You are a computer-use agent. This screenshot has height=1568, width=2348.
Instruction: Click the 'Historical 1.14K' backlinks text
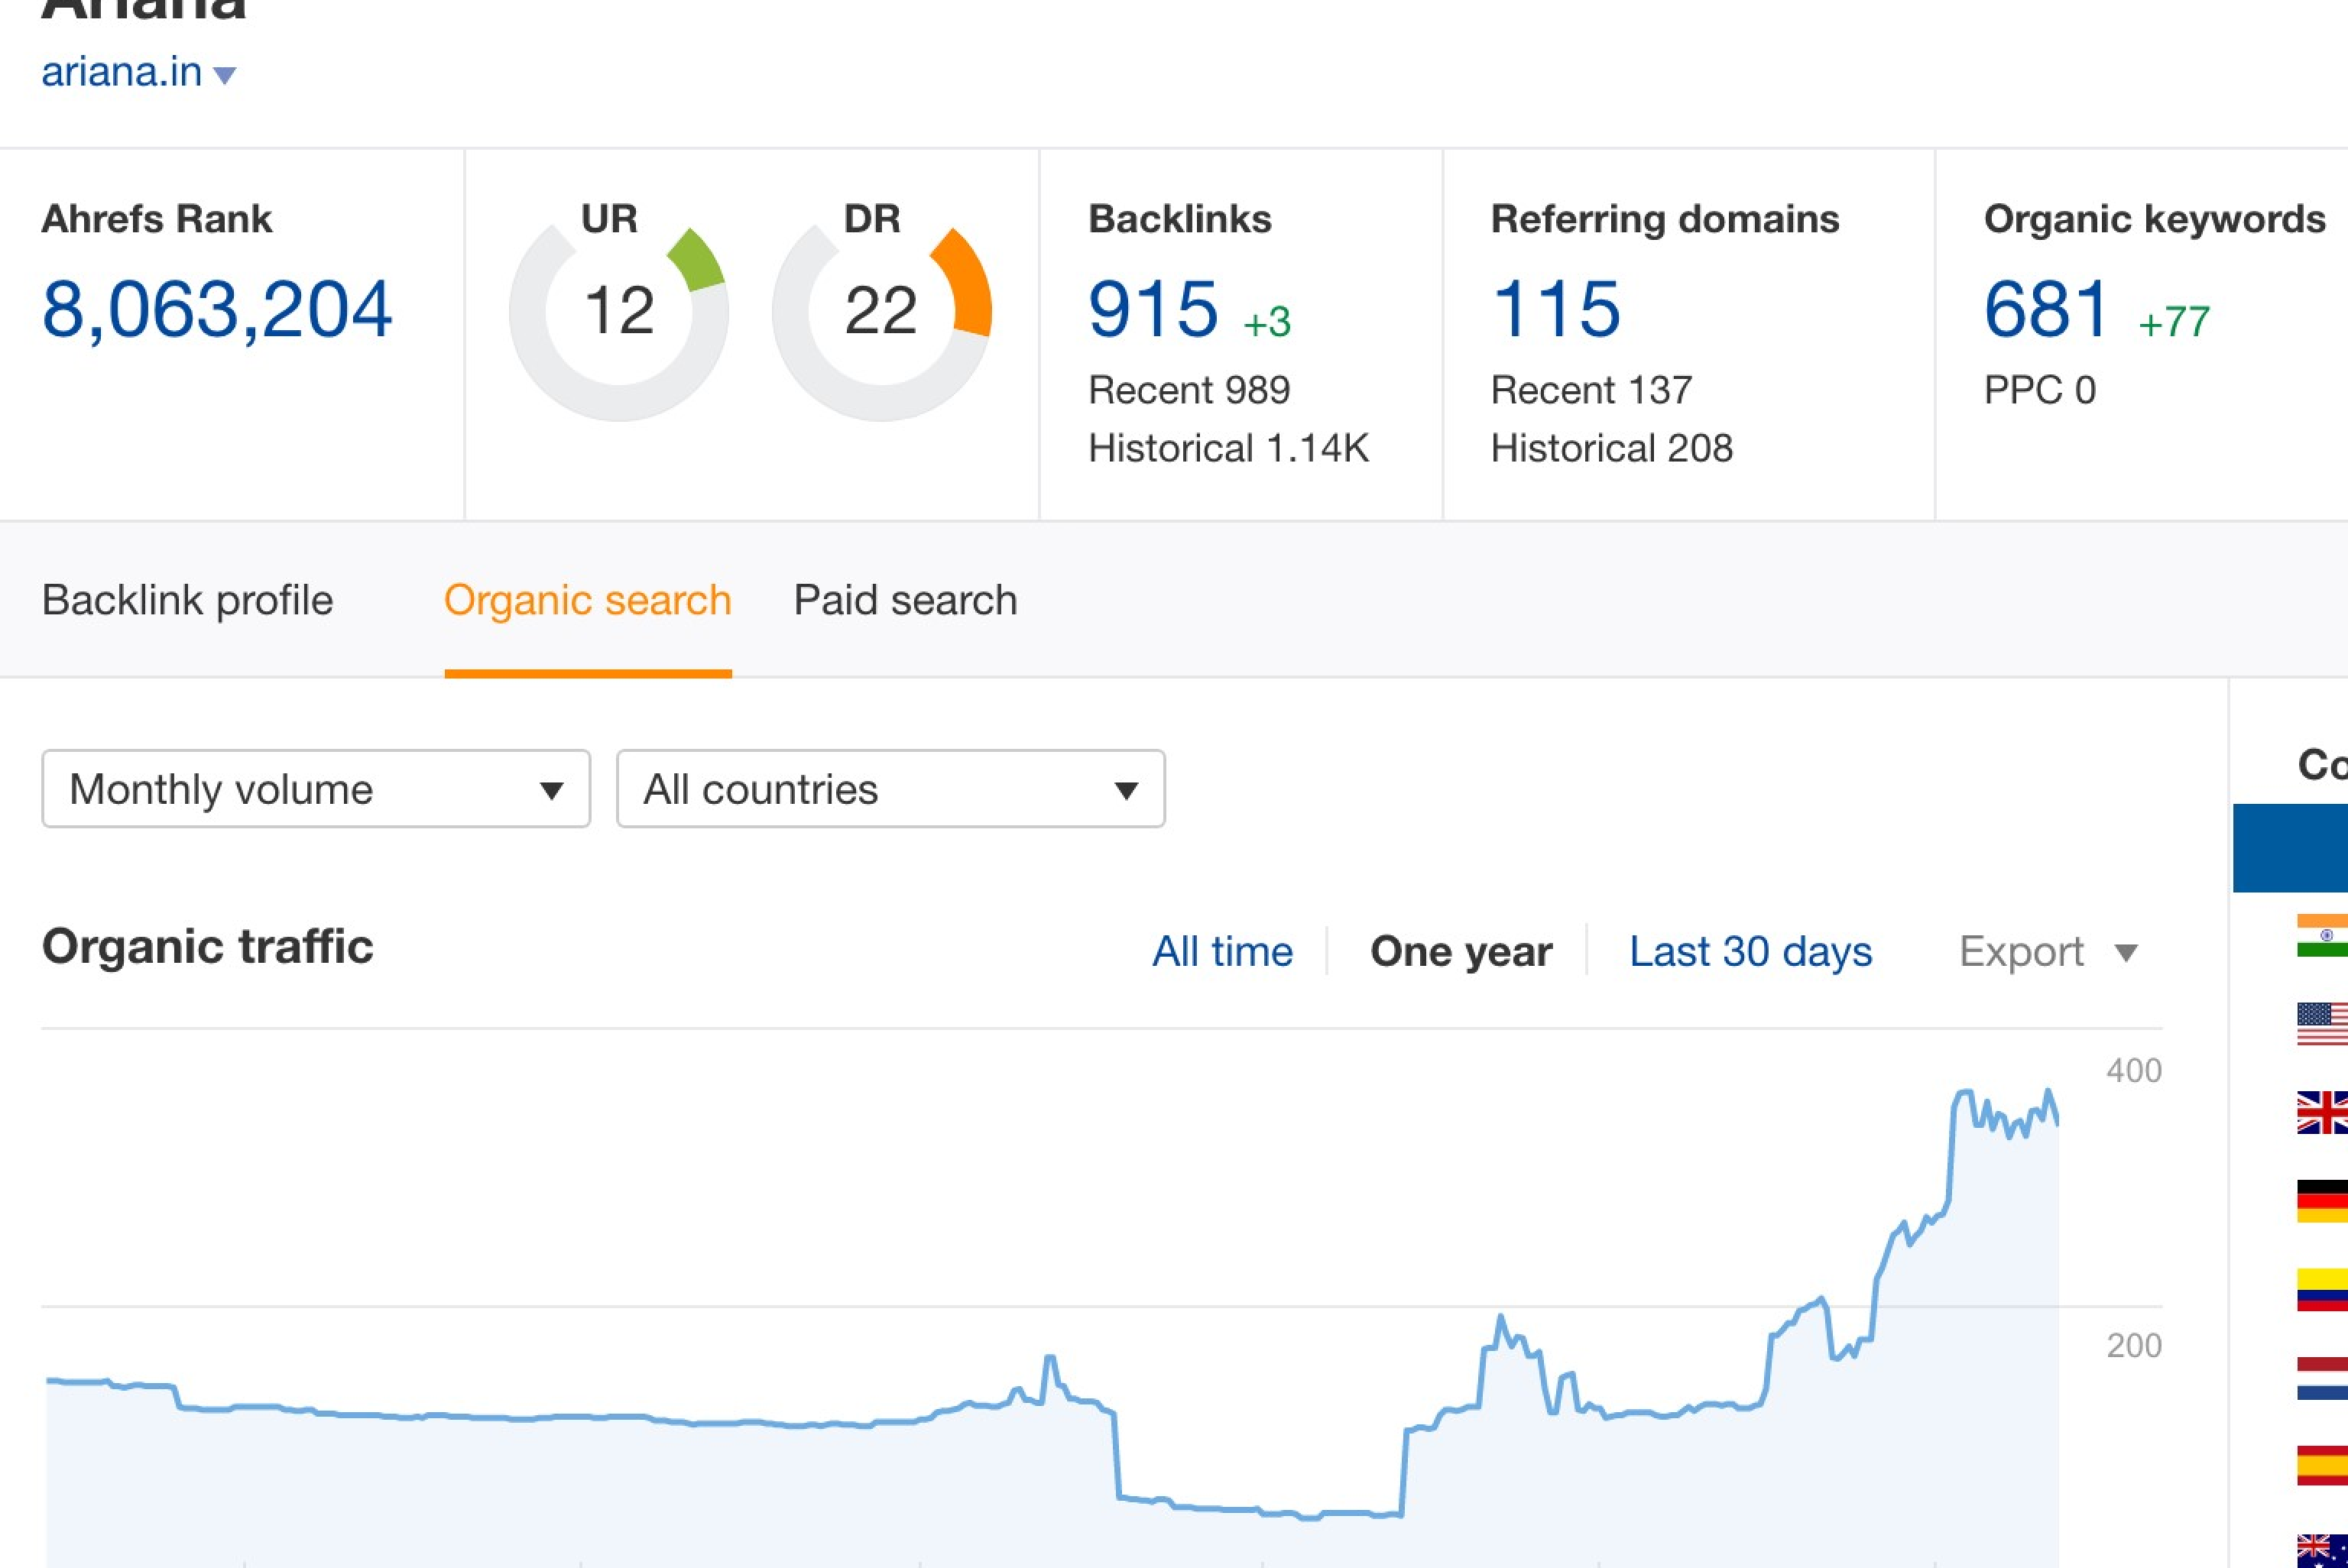point(1228,448)
